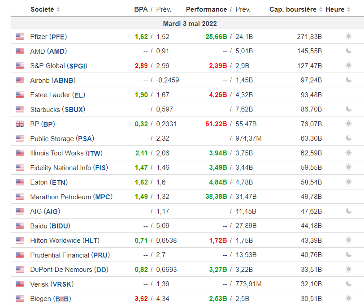This screenshot has width=364, height=305.
Task: Click the moon icon in the Prudential Financial row
Action: pyautogui.click(x=348, y=255)
